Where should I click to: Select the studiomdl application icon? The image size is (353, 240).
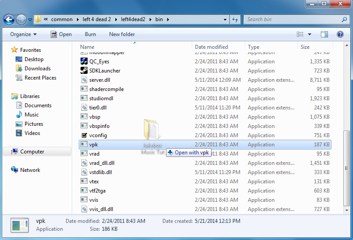pos(84,98)
